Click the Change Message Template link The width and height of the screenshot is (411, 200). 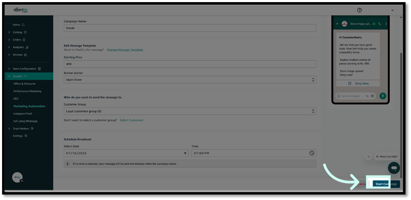click(125, 50)
